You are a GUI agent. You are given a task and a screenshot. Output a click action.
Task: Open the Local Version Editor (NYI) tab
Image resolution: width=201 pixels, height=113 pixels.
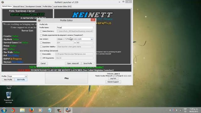(62, 6)
